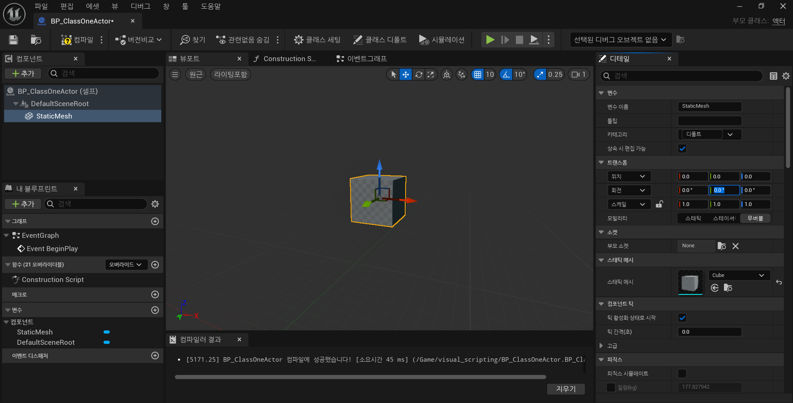793x403 pixels.
Task: Select the rotate gizmo tool
Action: [418, 74]
